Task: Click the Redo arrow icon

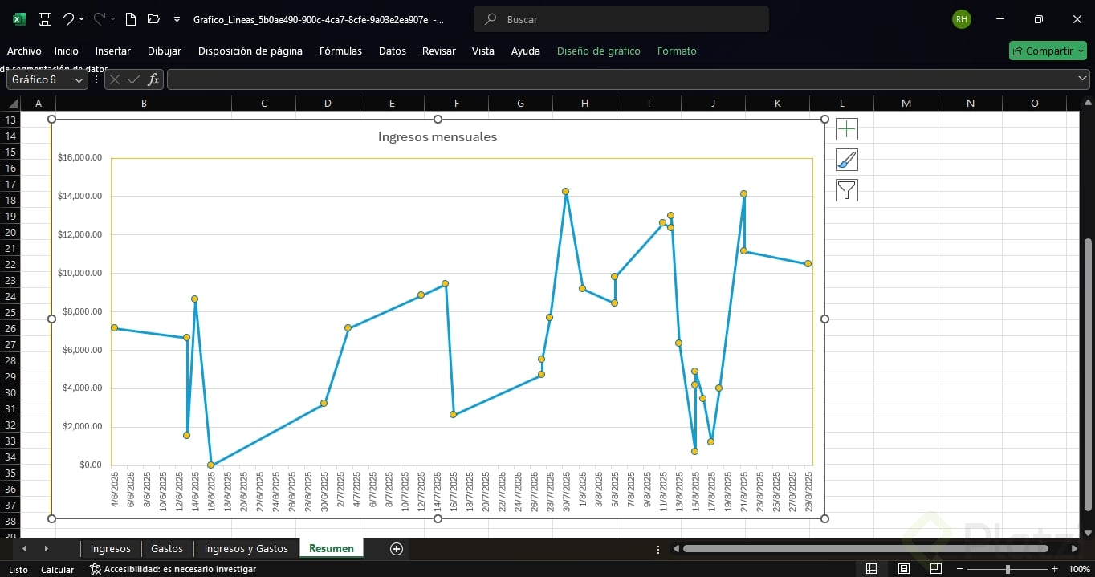Action: click(100, 18)
